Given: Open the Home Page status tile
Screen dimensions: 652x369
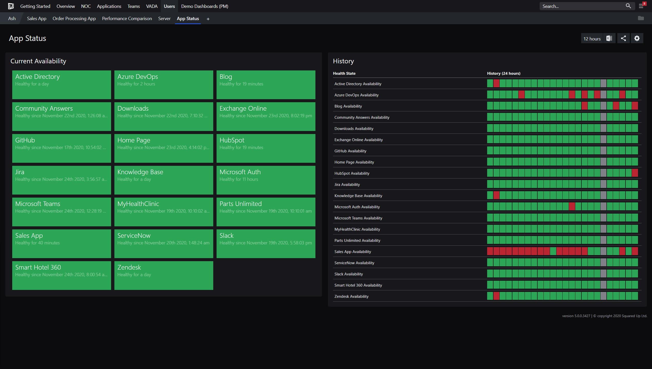Looking at the screenshot, I should point(164,148).
